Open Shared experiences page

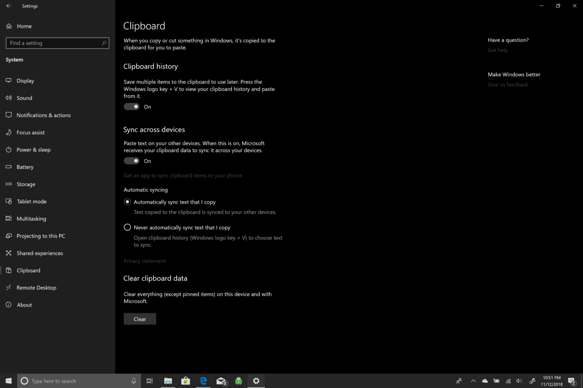39,253
